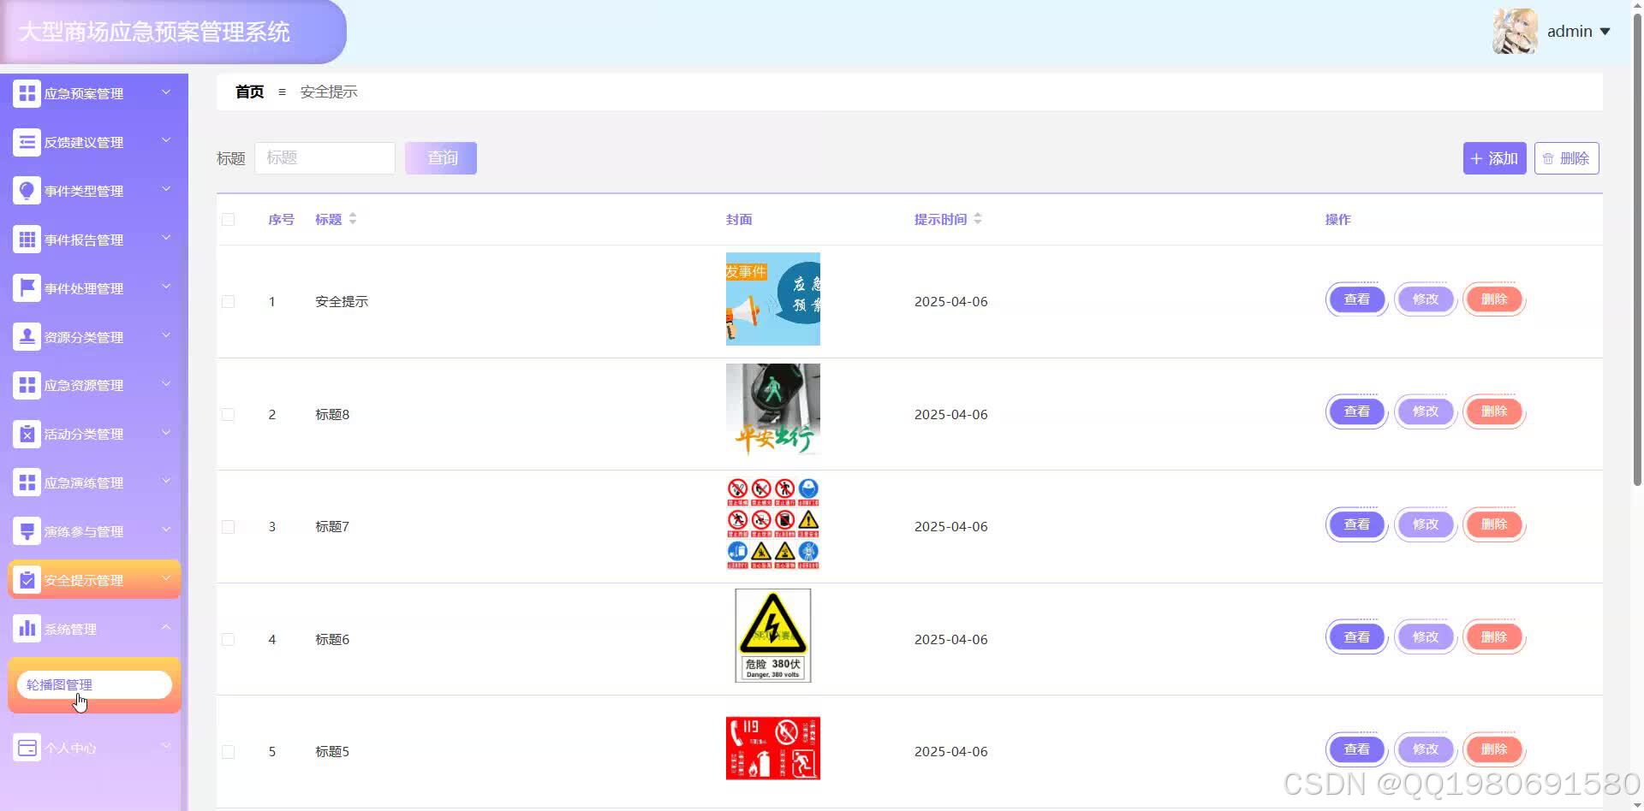
Task: Click the 事件类型管理 bulb icon
Action: 27,190
